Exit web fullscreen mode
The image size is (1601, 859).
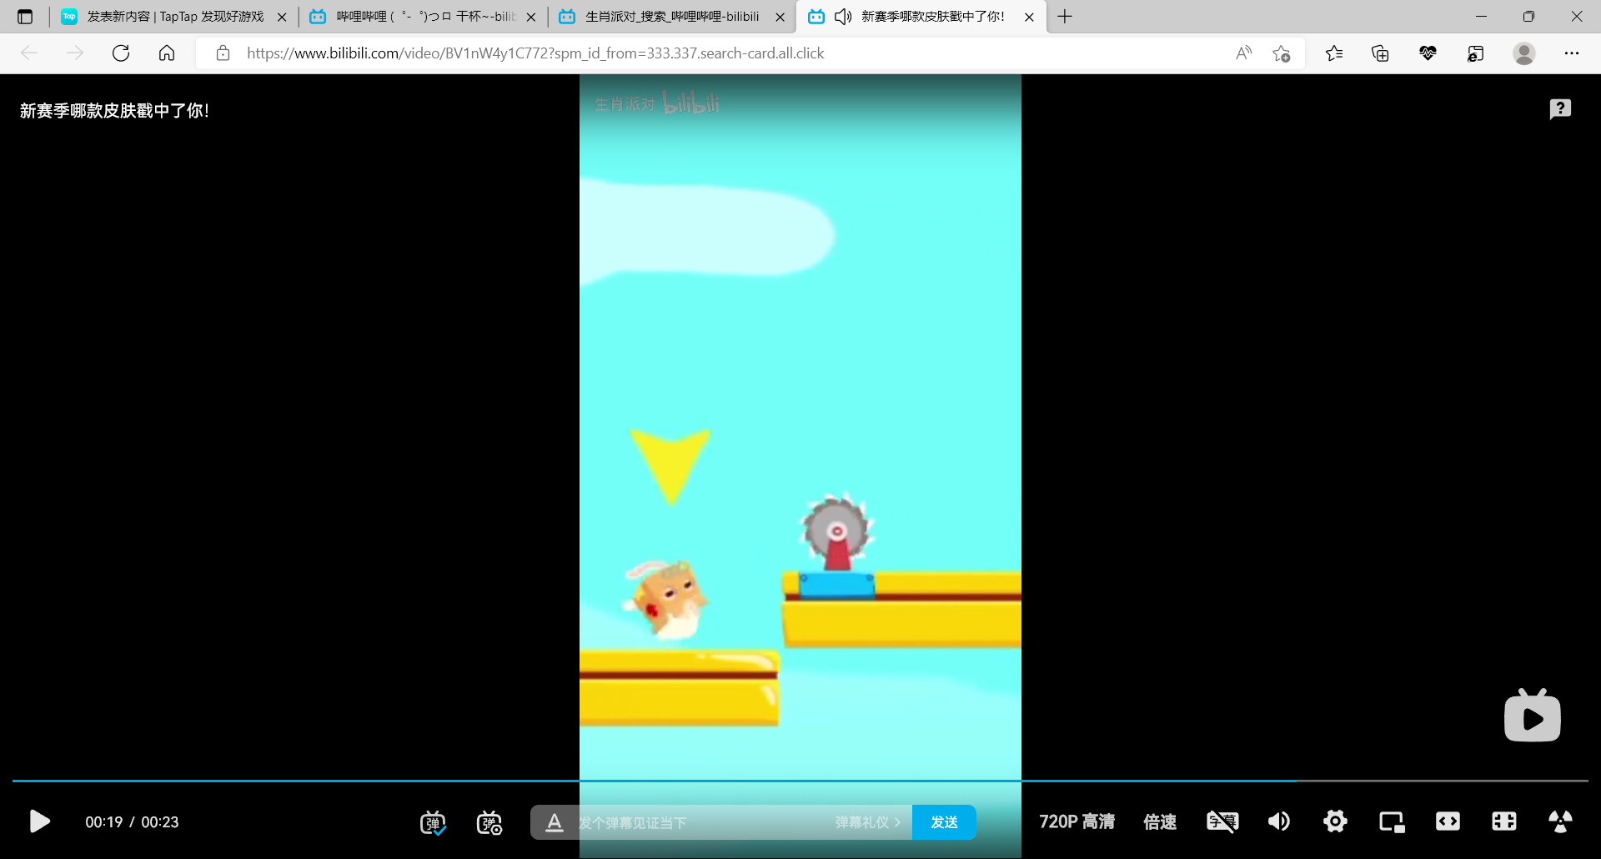coord(1504,821)
